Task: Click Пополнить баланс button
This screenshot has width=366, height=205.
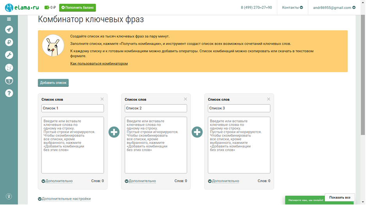Action: (77, 7)
